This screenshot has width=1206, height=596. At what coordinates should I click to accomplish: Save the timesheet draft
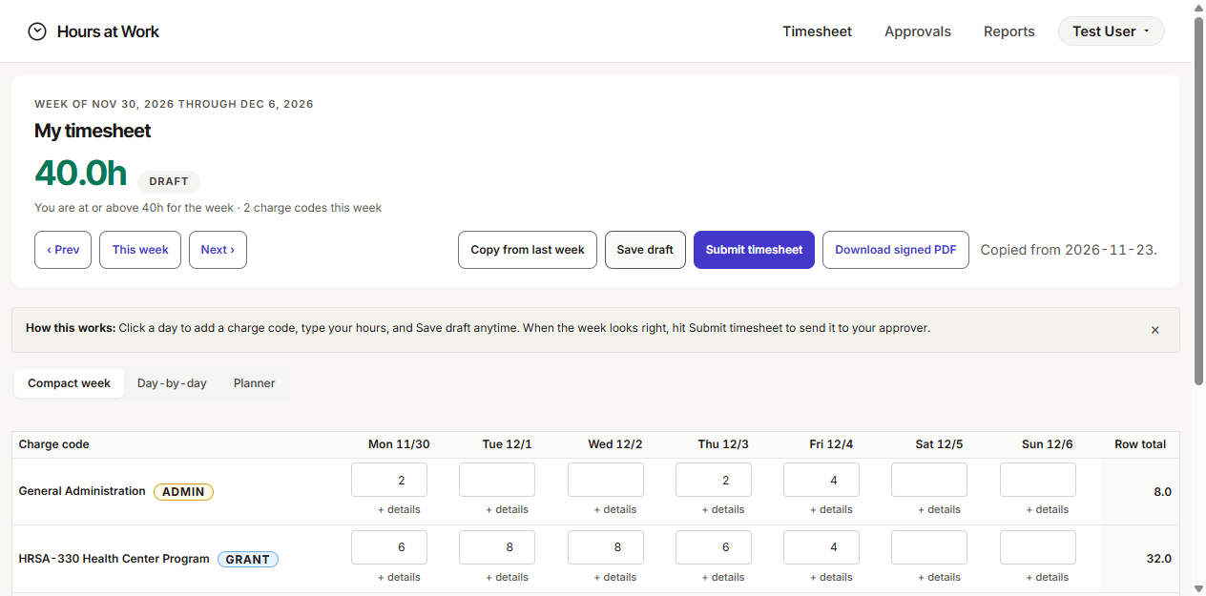(x=645, y=250)
